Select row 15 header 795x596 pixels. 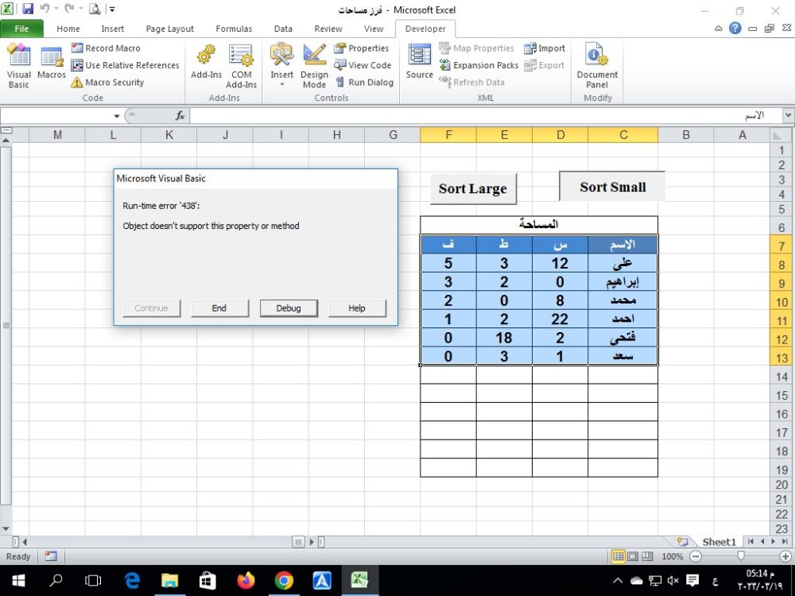(781, 395)
